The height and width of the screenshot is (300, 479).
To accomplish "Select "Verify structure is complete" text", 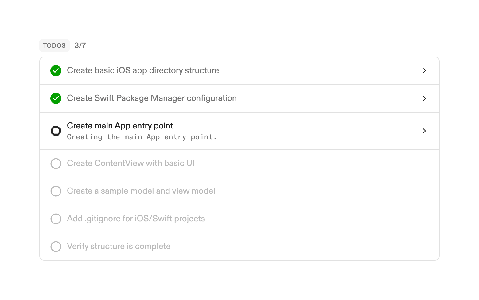I will pyautogui.click(x=119, y=246).
